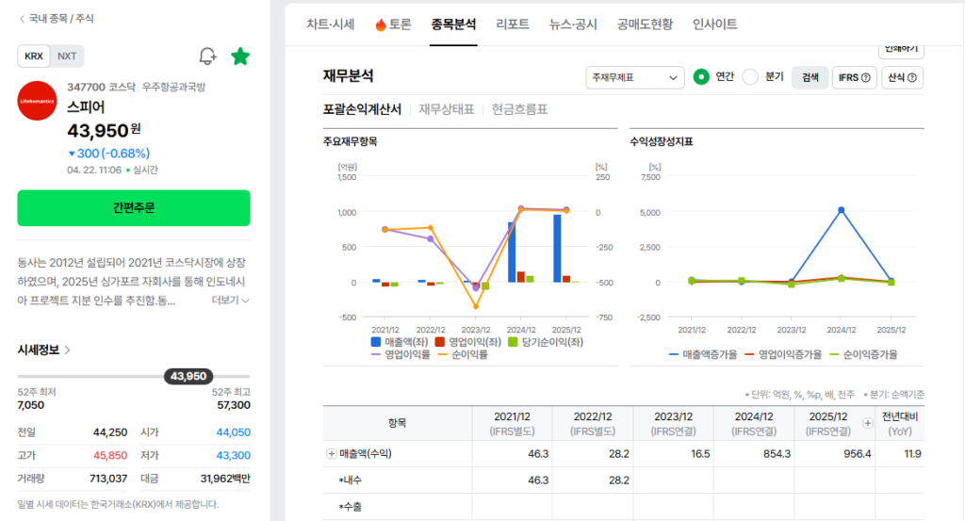965x521 pixels.
Task: Click the alert bell icon
Action: [207, 57]
